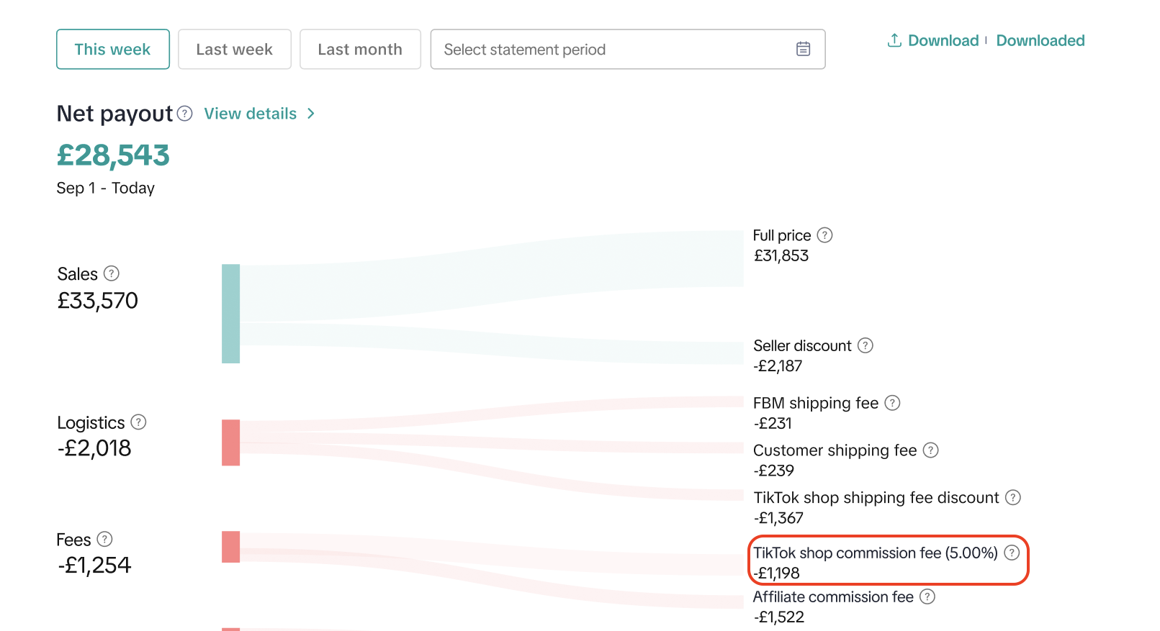Open Select statement period picker
The image size is (1160, 631).
coord(612,49)
